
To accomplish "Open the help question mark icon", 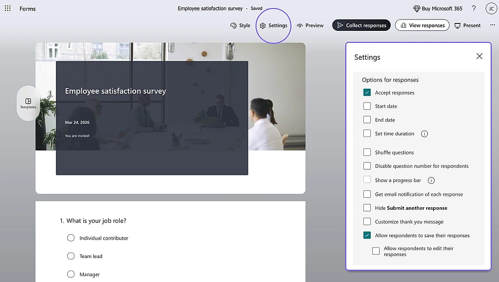I will [474, 8].
